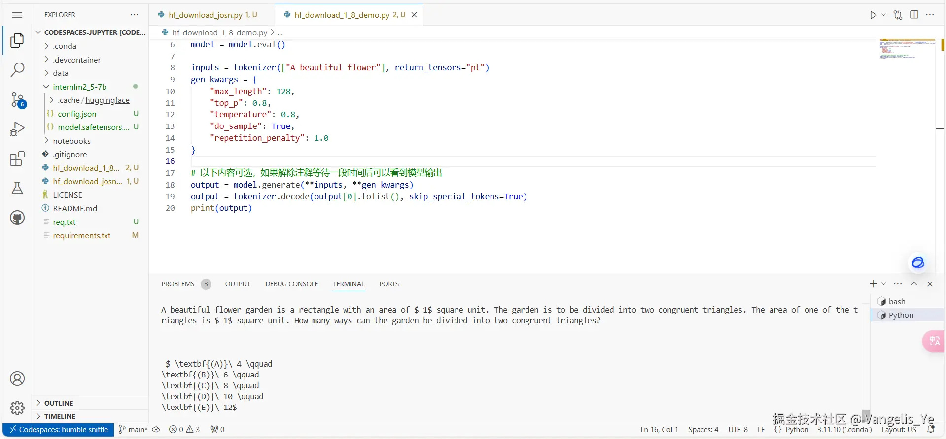Create a new terminal with the plus icon
Viewport: 946px width, 439px height.
873,284
